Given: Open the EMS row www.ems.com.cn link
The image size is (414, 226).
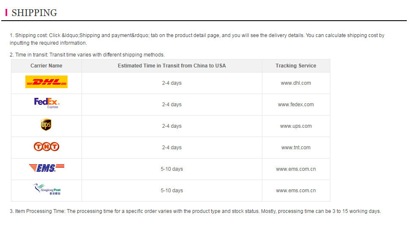Looking at the screenshot, I should [296, 169].
